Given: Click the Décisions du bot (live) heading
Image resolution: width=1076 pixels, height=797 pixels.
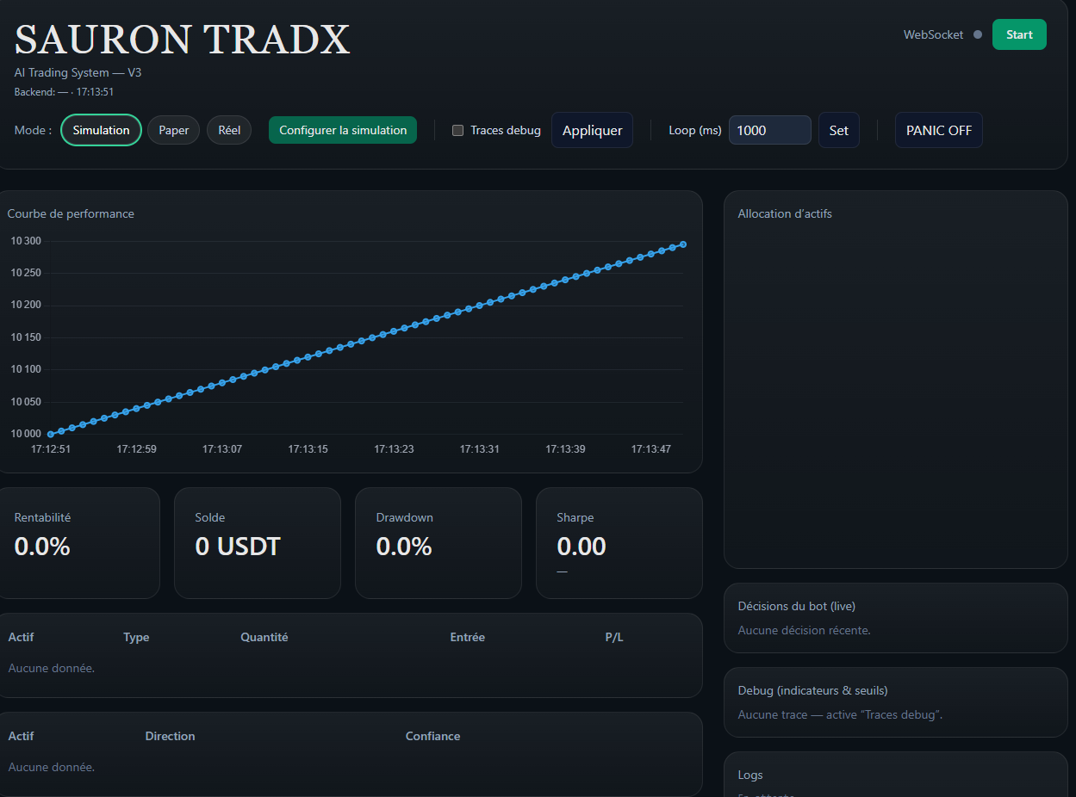Looking at the screenshot, I should [x=797, y=606].
